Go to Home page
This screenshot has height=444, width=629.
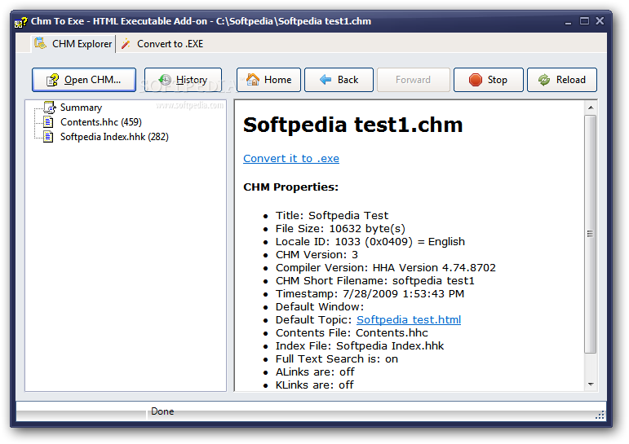pos(268,80)
